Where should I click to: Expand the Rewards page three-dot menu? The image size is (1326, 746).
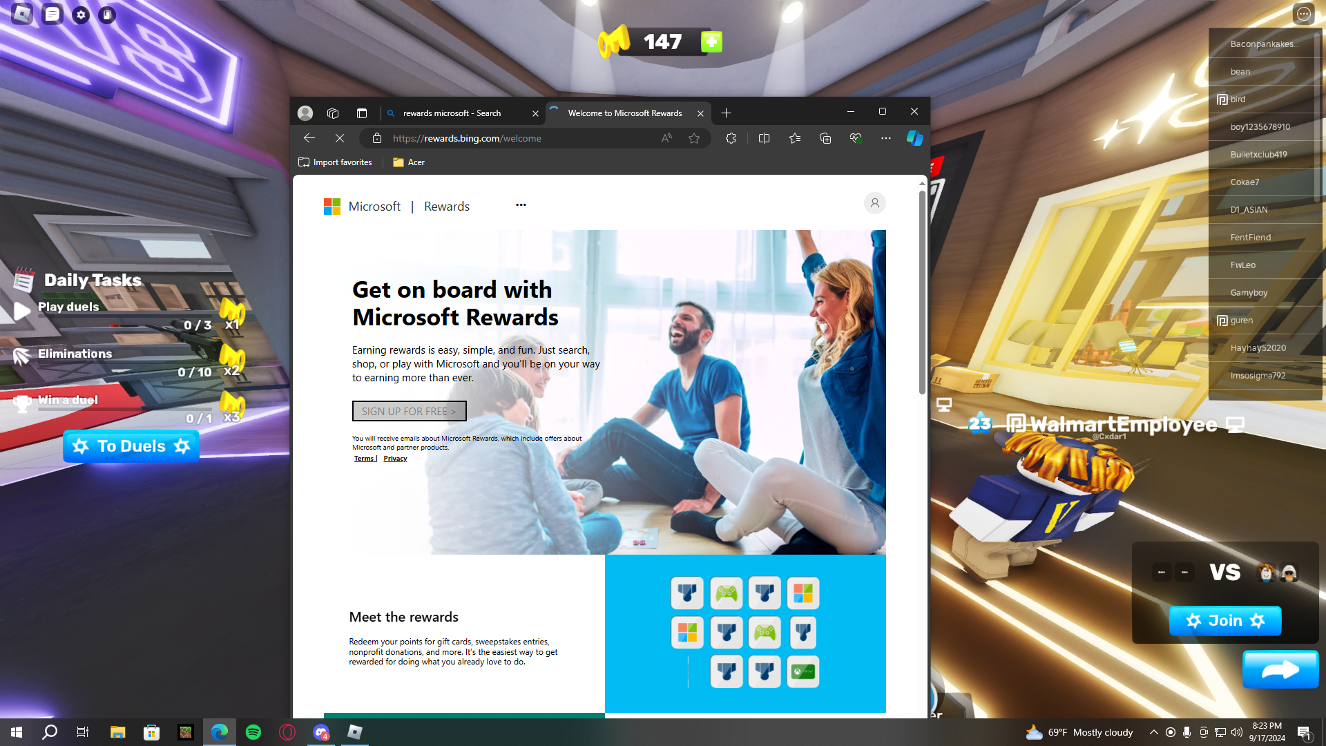pyautogui.click(x=521, y=204)
